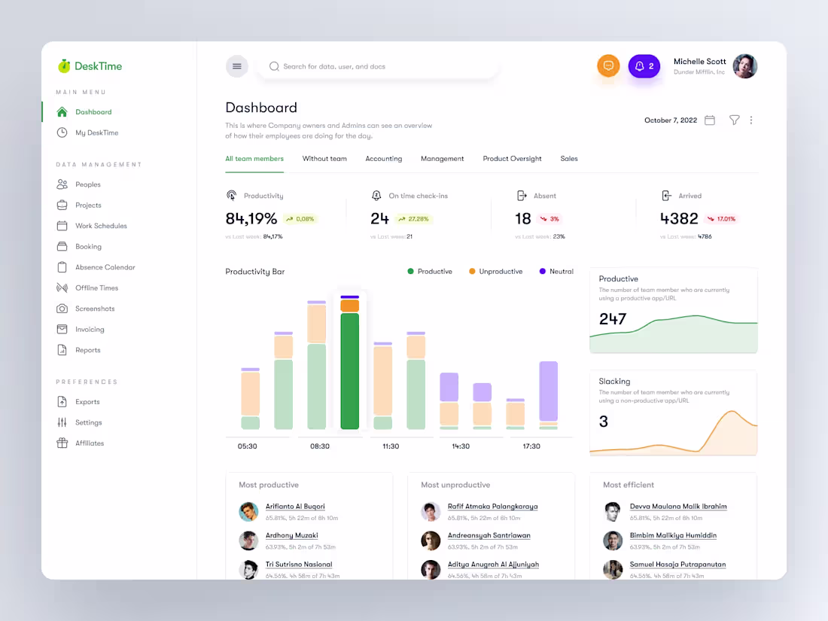The image size is (828, 621).
Task: Open the Exports page
Action: (x=87, y=401)
